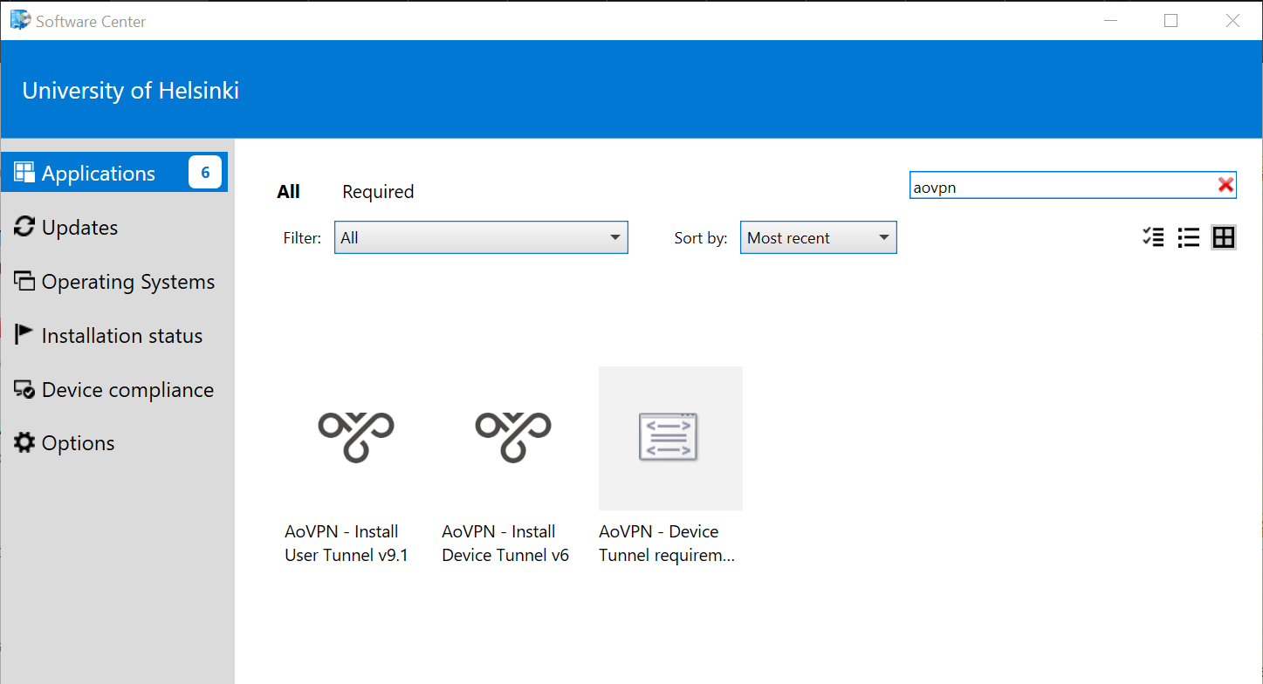Click the 'University of Helsinki' header text

[131, 91]
